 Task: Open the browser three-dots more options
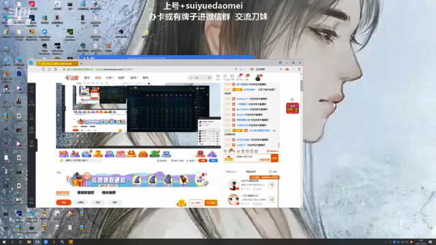coord(293,69)
